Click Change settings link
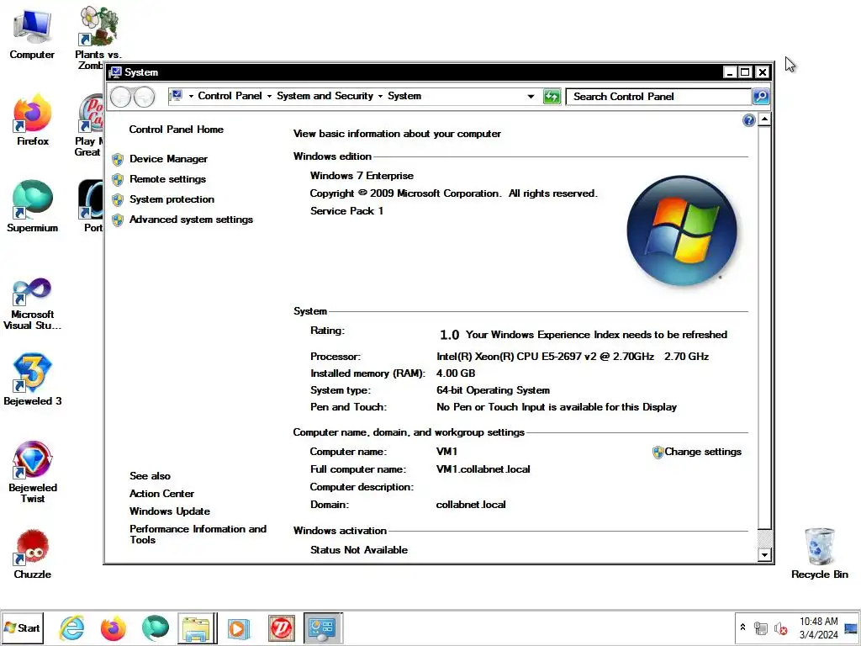This screenshot has width=861, height=646. pyautogui.click(x=703, y=452)
